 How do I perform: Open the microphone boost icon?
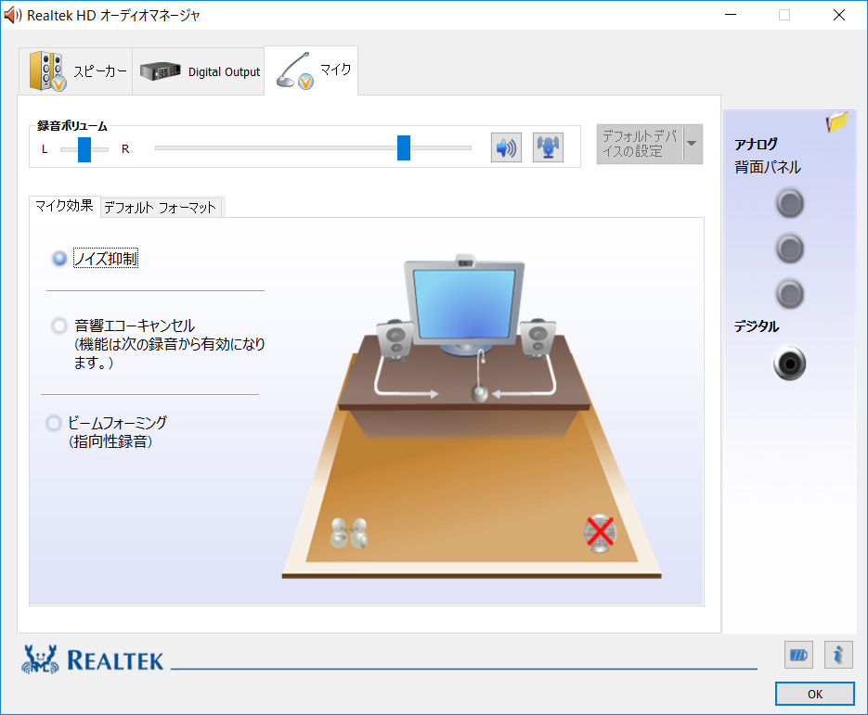coord(548,147)
